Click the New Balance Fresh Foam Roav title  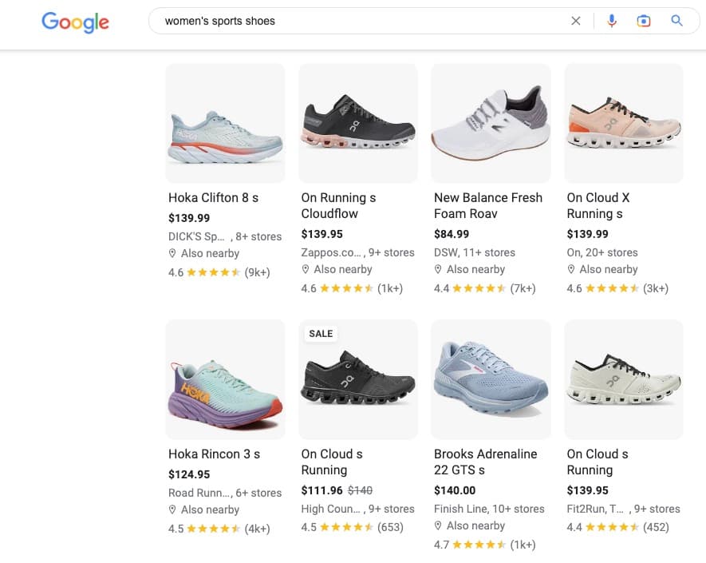[x=488, y=205]
